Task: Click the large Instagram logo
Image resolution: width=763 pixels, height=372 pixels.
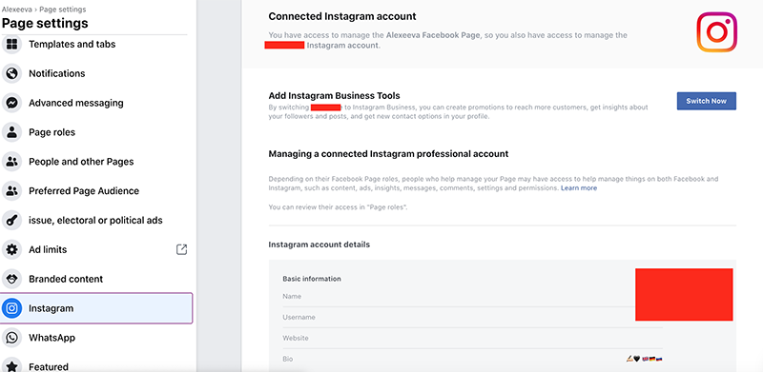Action: (x=717, y=32)
